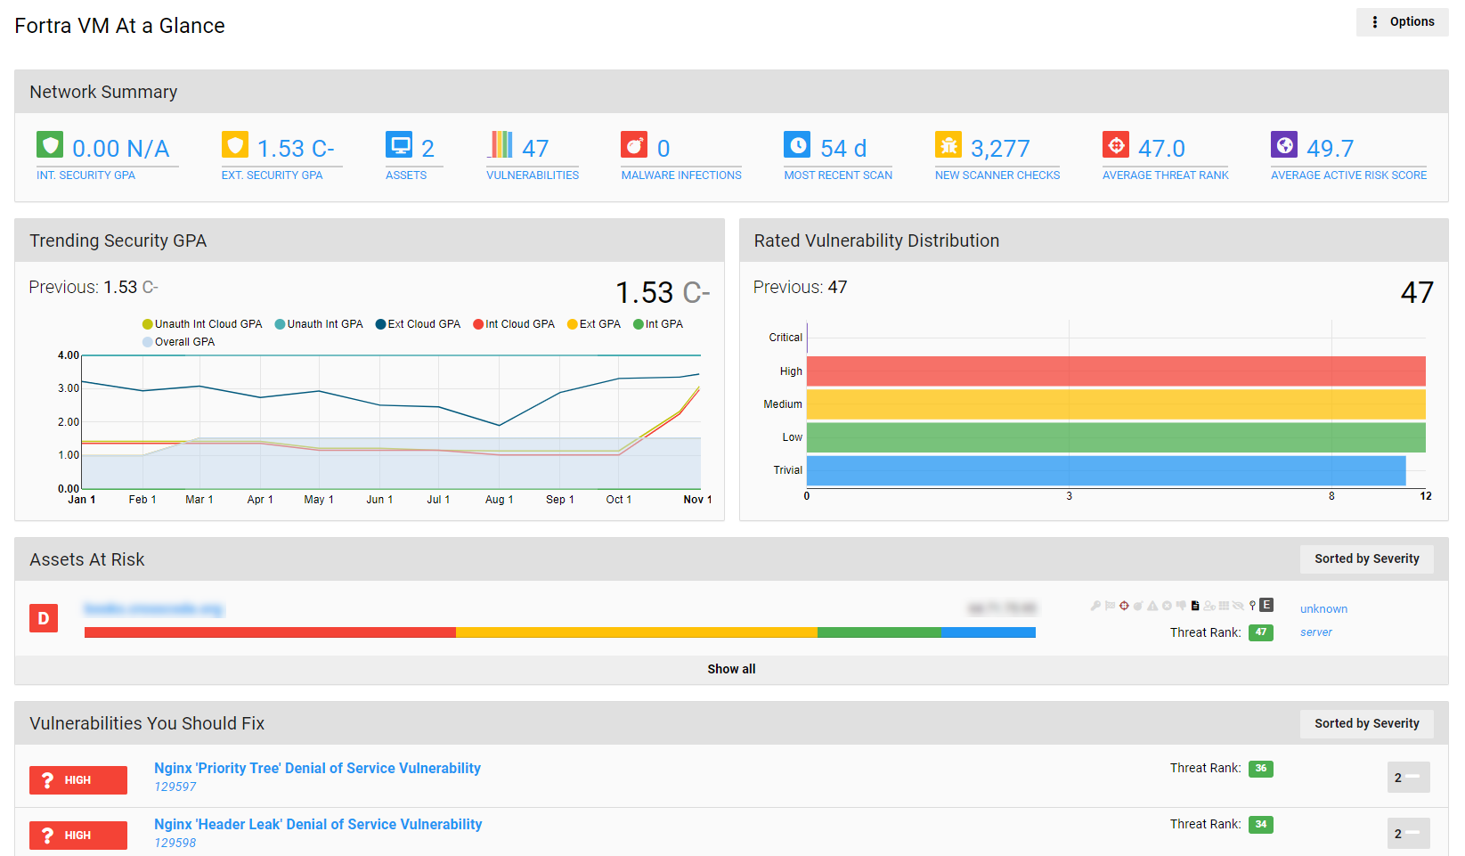Viewport: 1465px width, 856px height.
Task: Click the purple globe Average Active Risk icon
Action: [1284, 144]
